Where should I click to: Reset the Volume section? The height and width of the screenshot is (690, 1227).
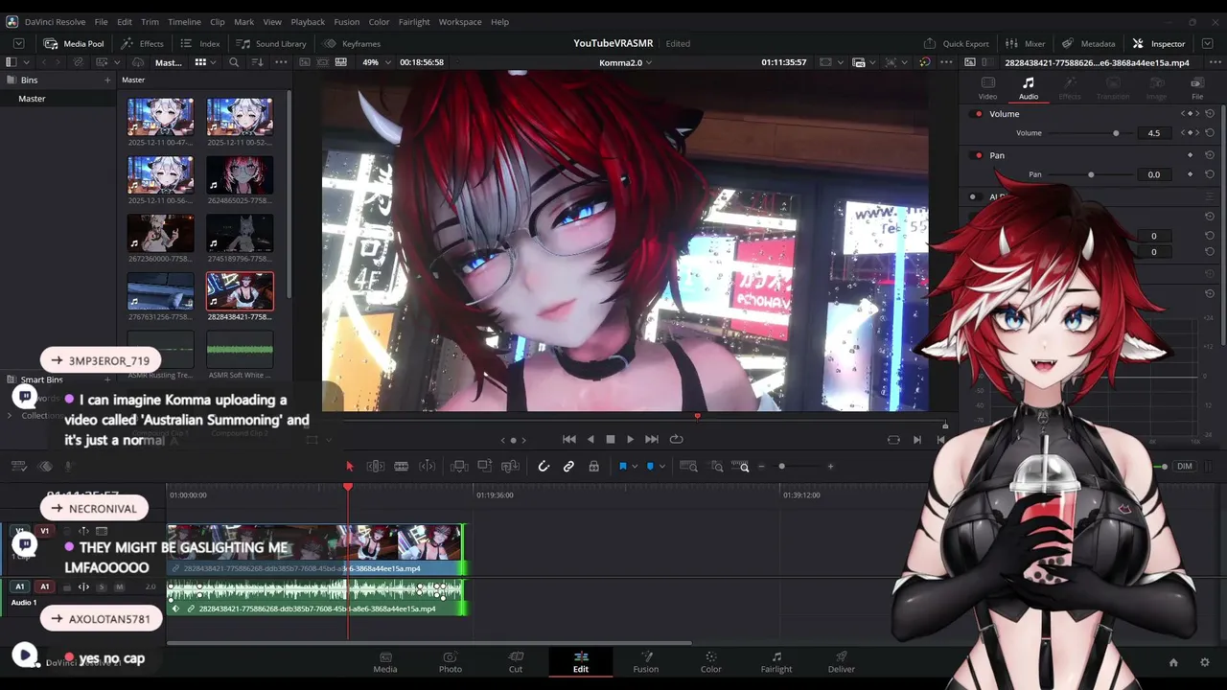pos(1210,114)
